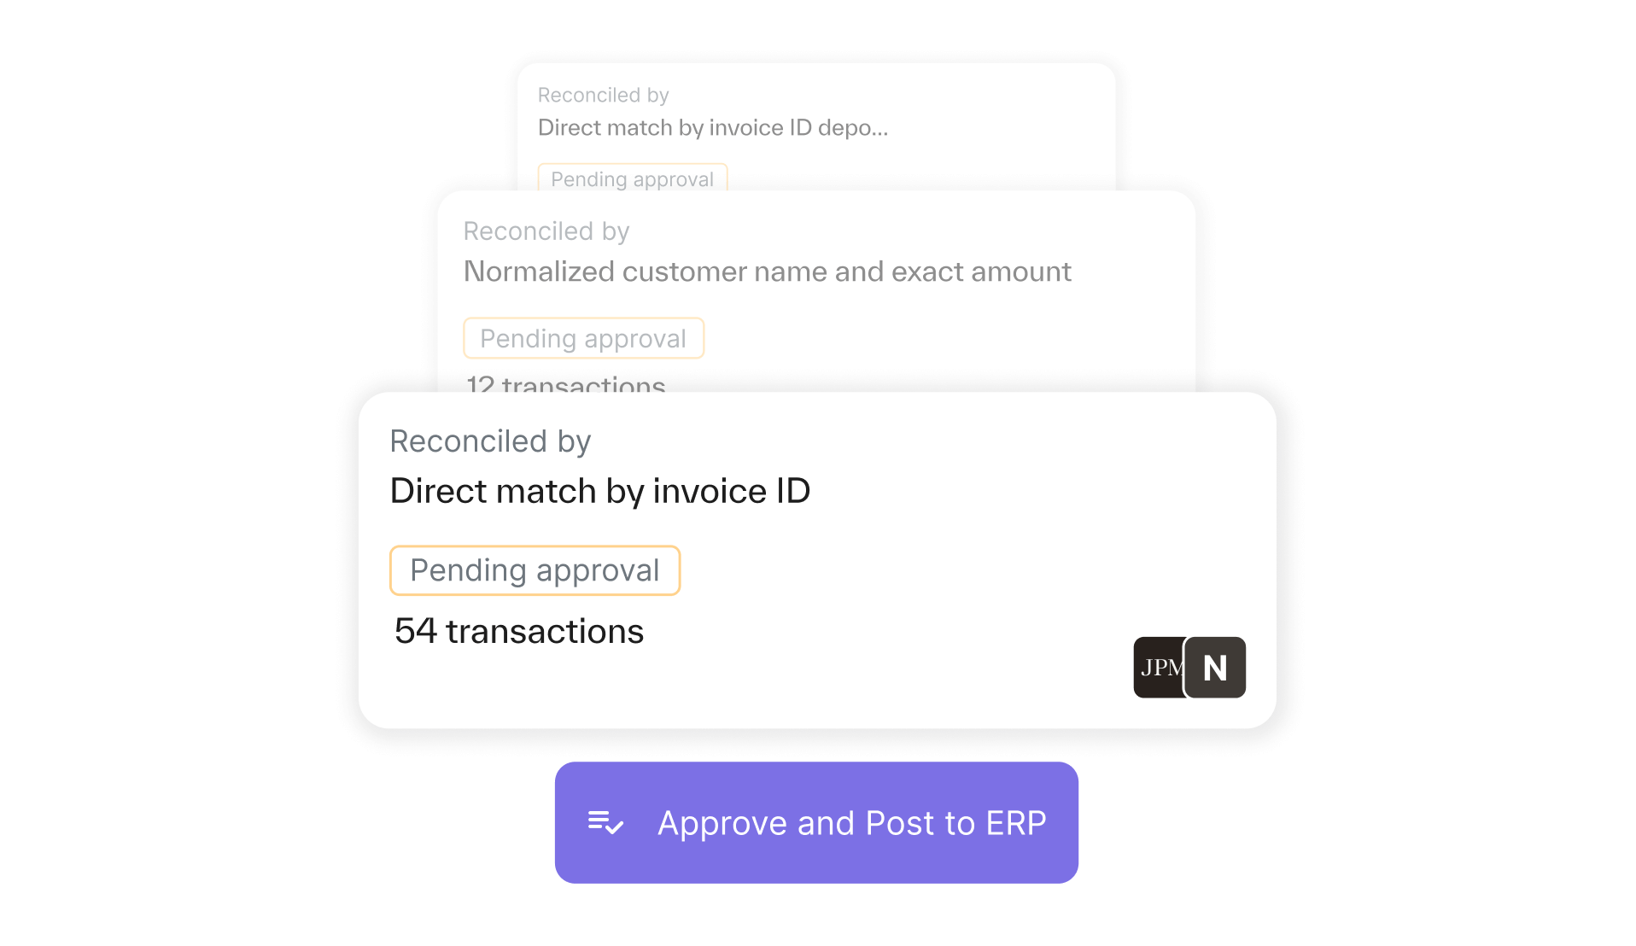Screen dimensions: 1636x946
Task: Click Reconciled by label on the middle card
Action: point(546,231)
